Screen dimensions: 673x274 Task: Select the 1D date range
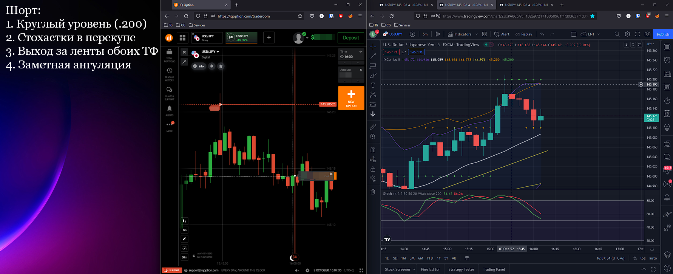pyautogui.click(x=387, y=258)
